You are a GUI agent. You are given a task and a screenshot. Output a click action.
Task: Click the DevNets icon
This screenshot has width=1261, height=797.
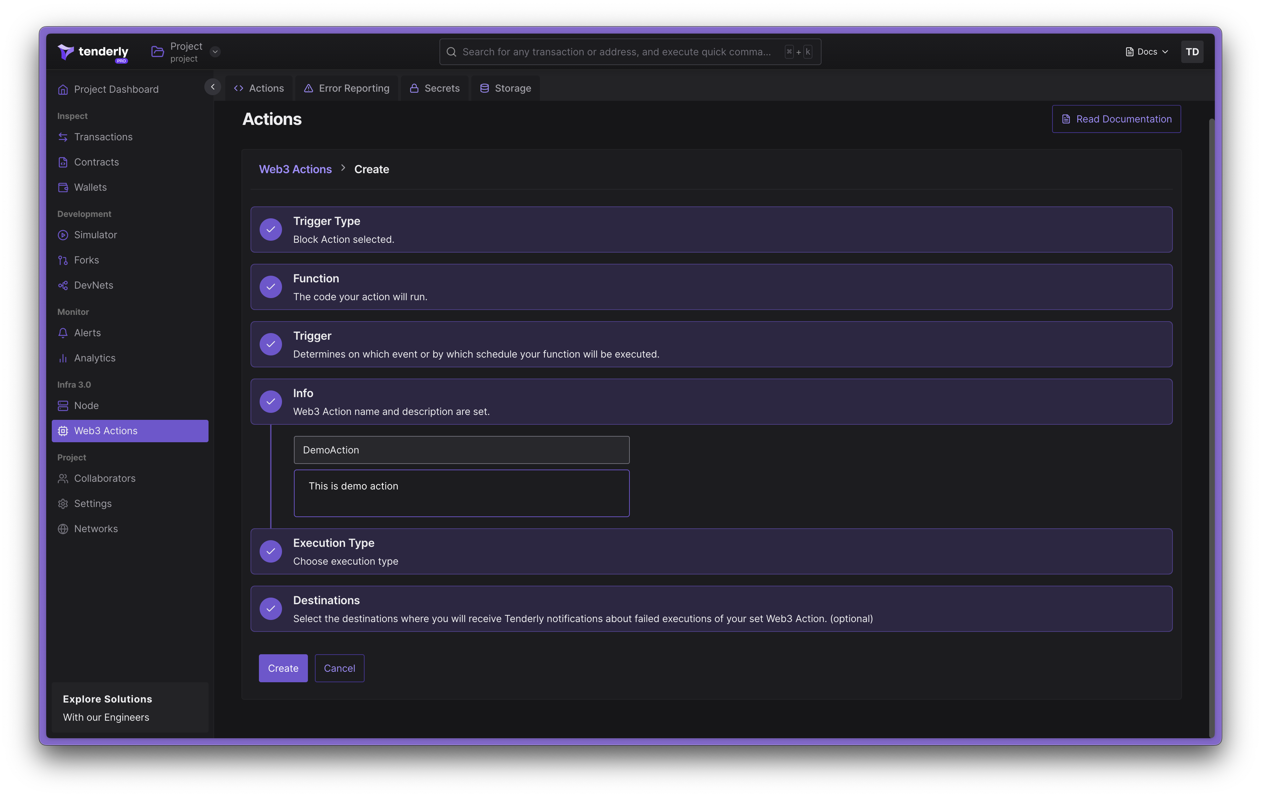[63, 285]
